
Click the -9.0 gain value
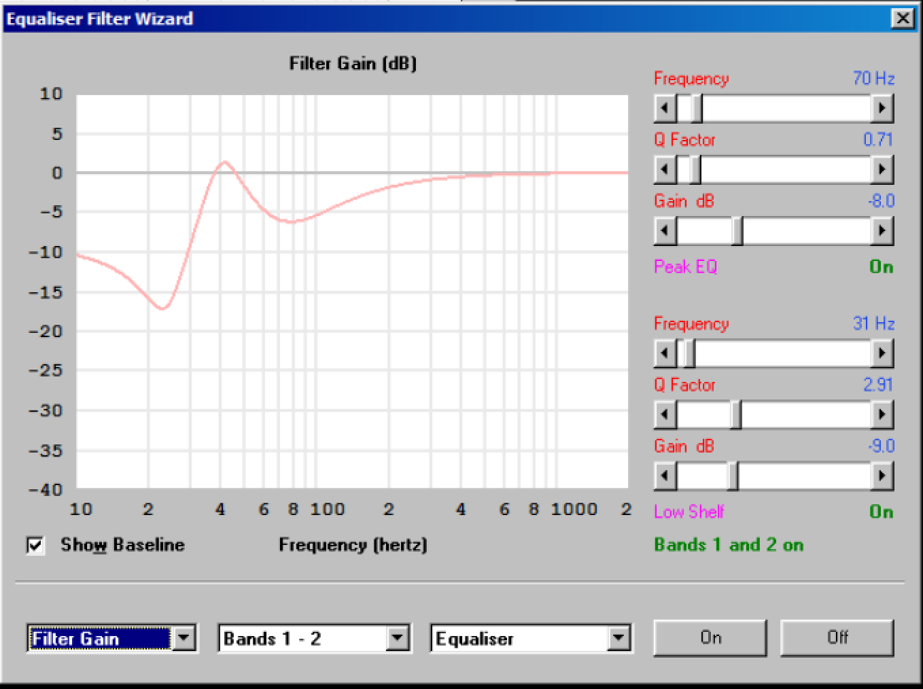coord(881,446)
